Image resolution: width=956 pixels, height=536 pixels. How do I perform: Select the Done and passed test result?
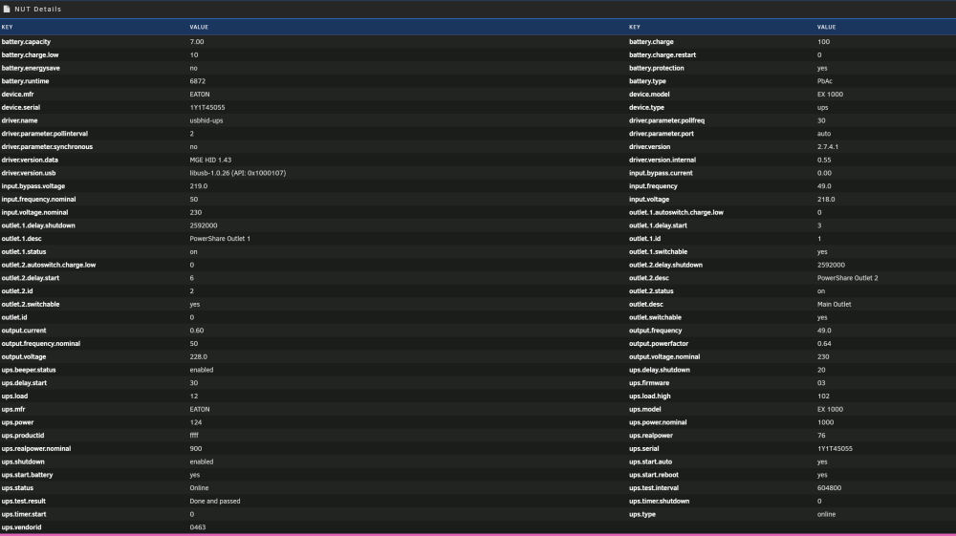[215, 502]
